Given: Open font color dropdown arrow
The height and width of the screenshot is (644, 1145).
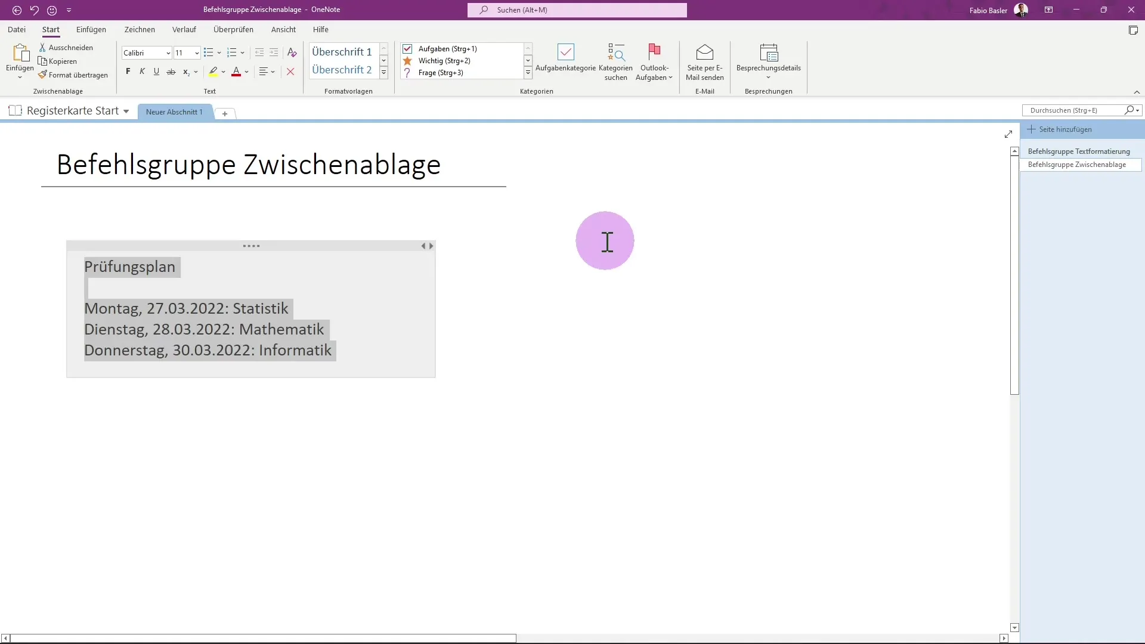Looking at the screenshot, I should [x=247, y=72].
